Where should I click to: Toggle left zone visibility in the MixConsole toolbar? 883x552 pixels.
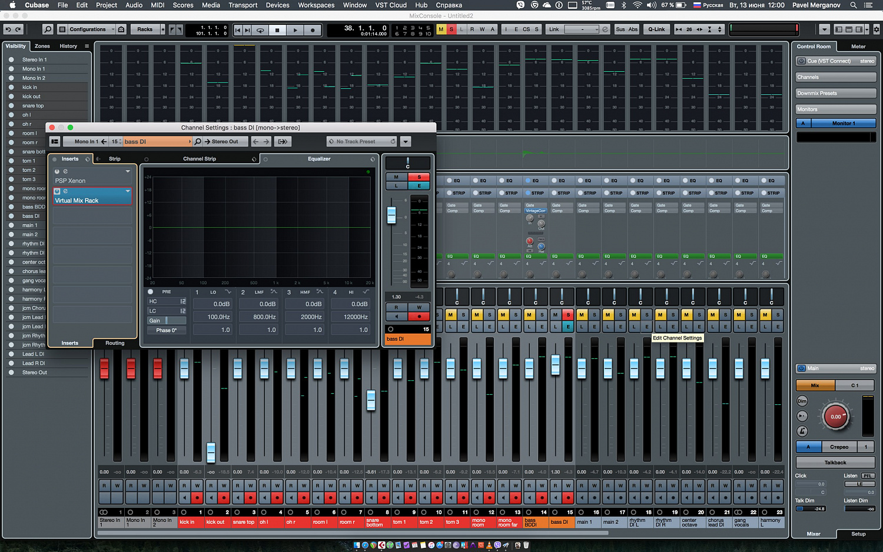coord(839,29)
